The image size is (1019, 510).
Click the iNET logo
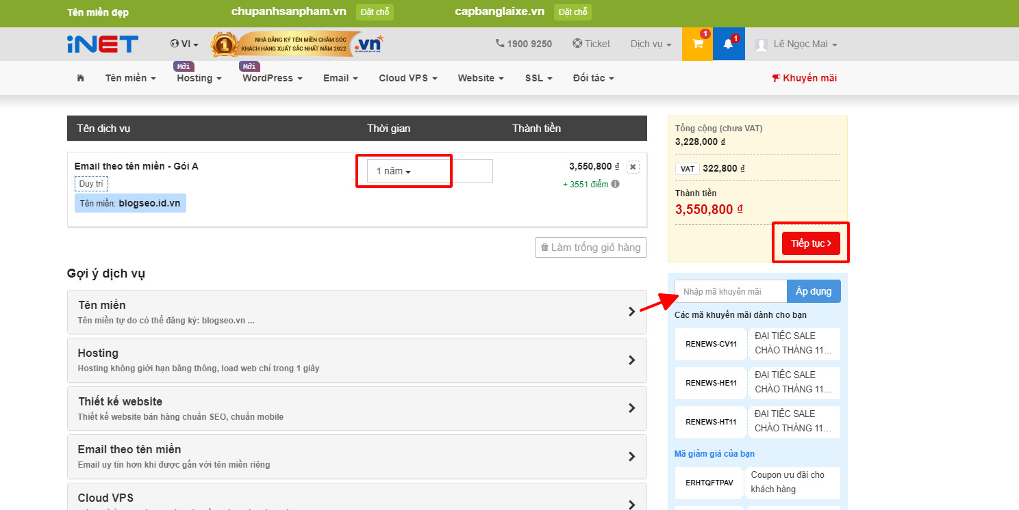coord(103,44)
